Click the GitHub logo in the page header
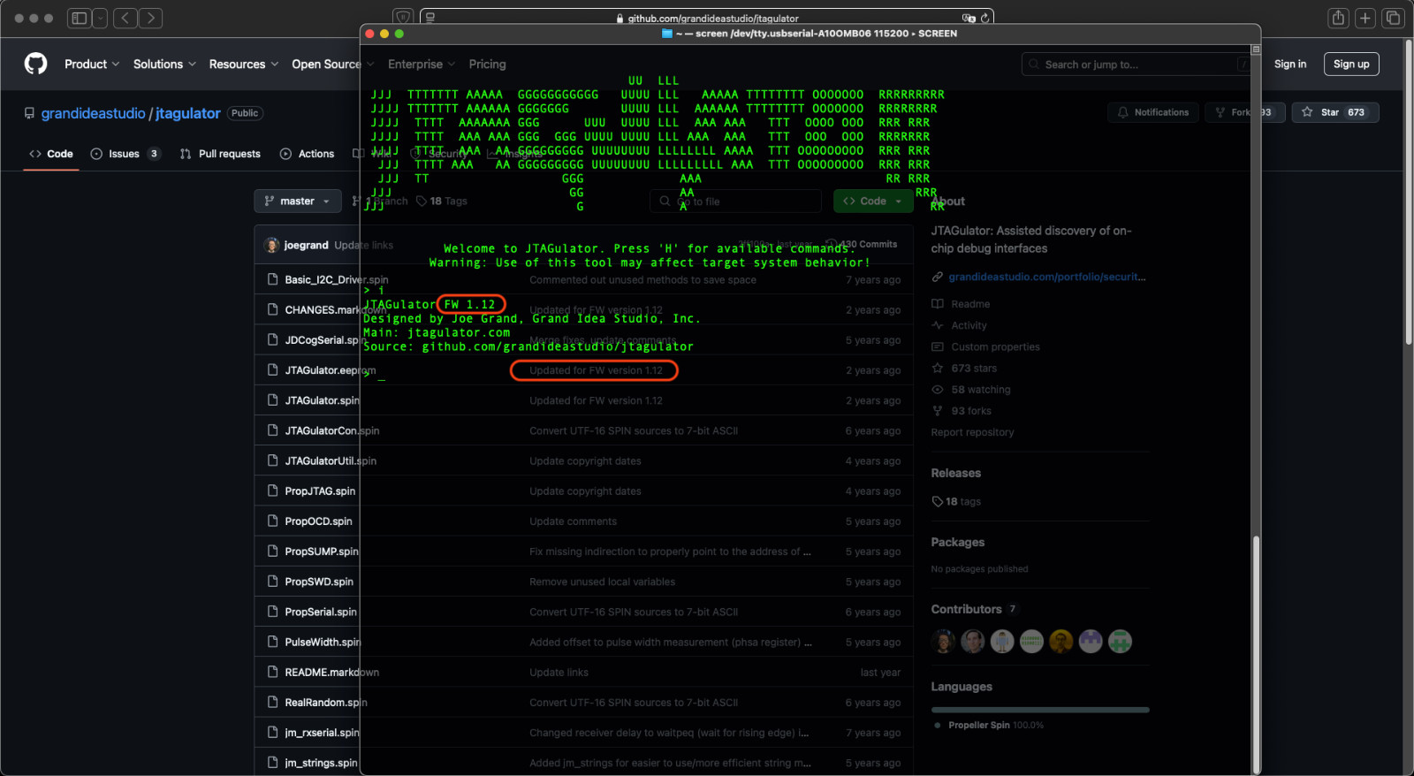Screen dimensions: 1414x776 pos(35,64)
